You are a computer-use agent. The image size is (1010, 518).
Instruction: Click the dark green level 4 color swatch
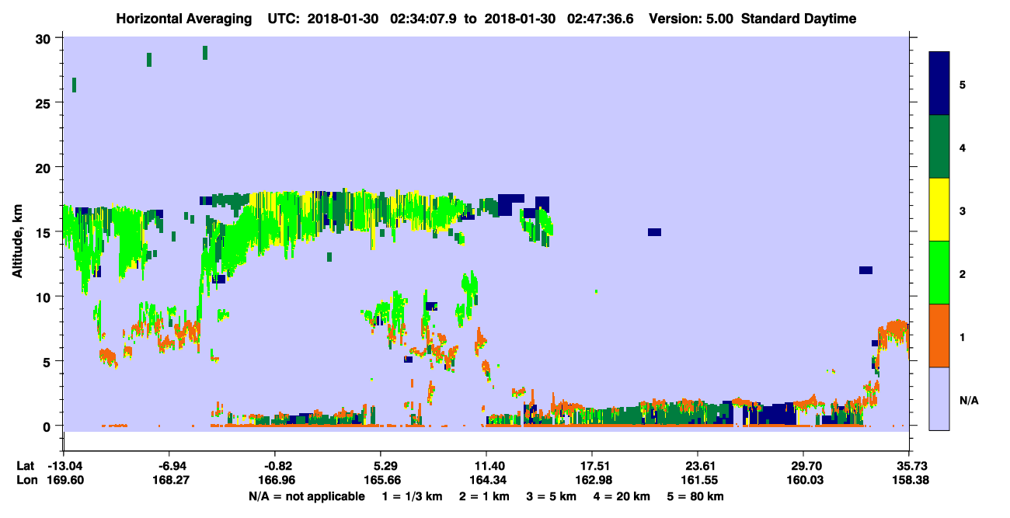(939, 147)
